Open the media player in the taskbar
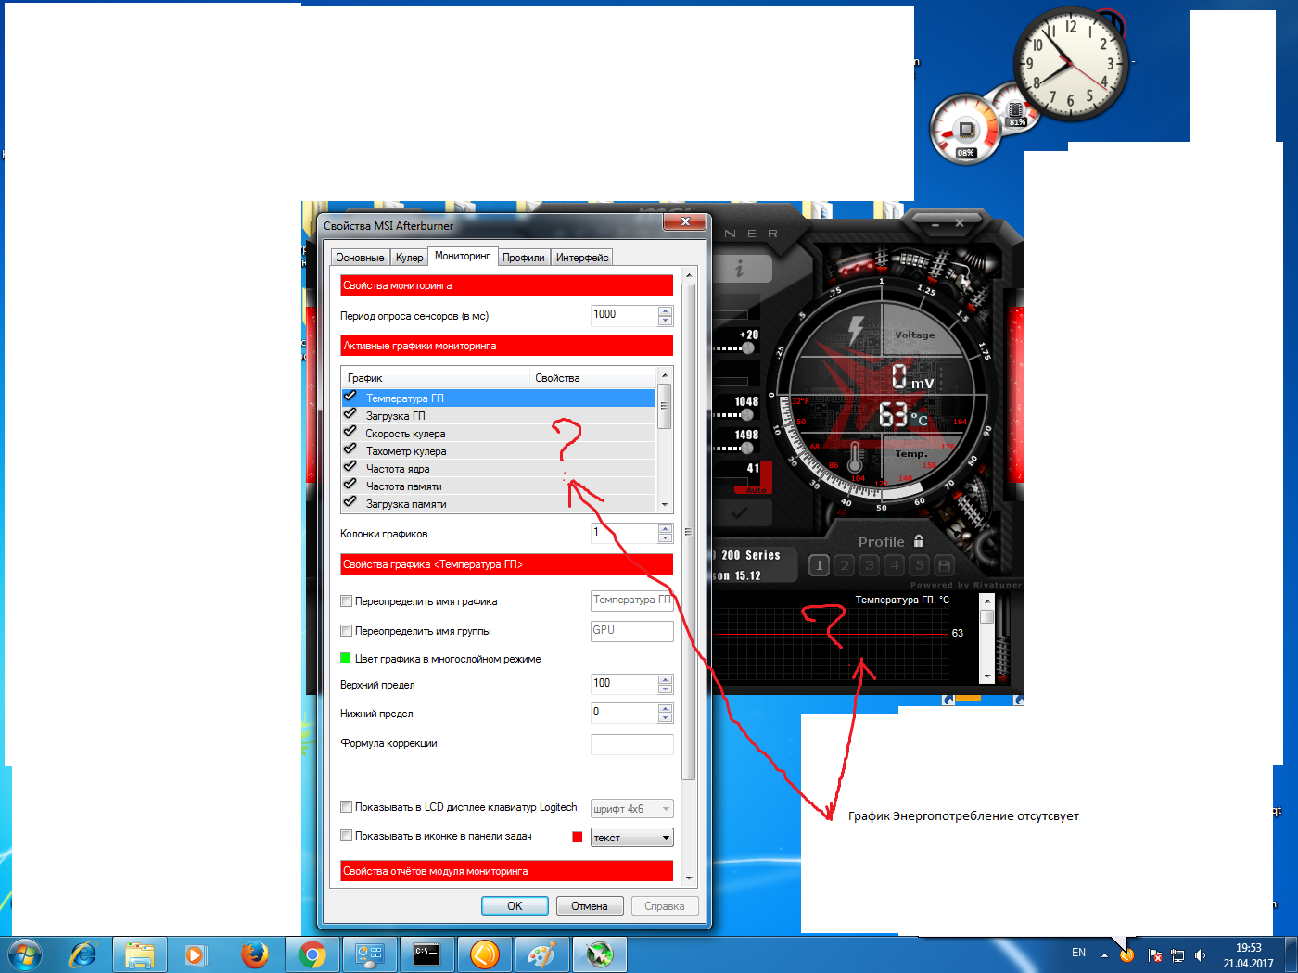 (x=196, y=954)
